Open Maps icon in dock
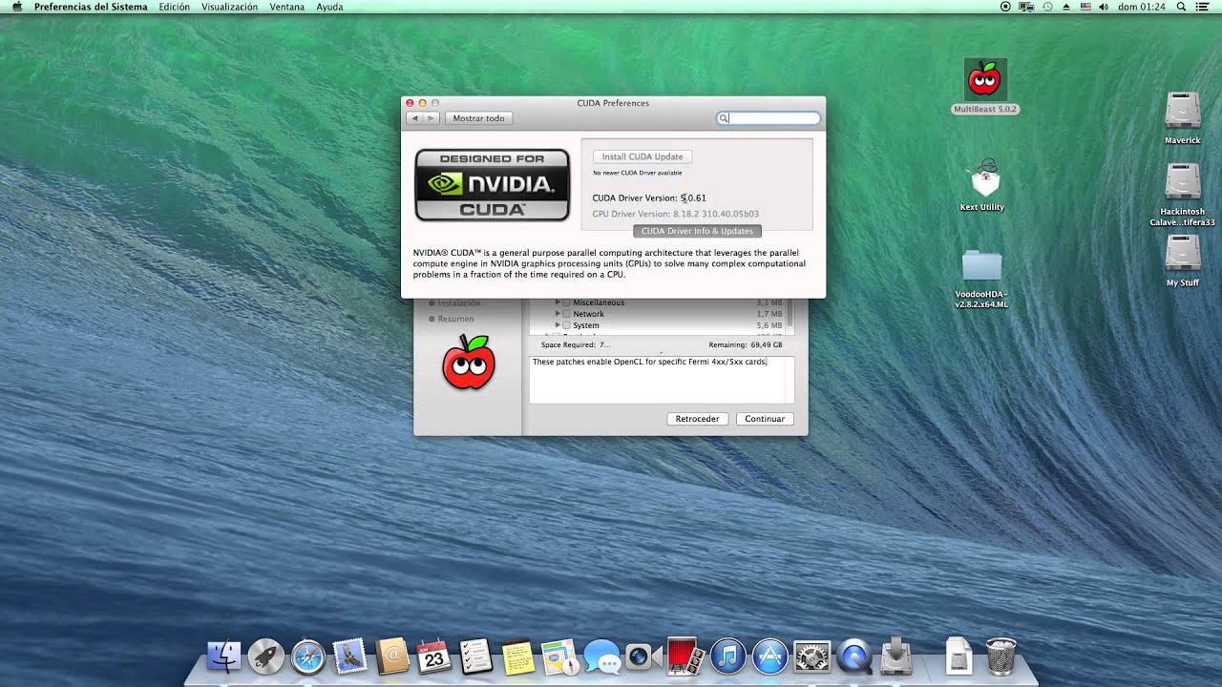The image size is (1222, 687). (x=559, y=656)
